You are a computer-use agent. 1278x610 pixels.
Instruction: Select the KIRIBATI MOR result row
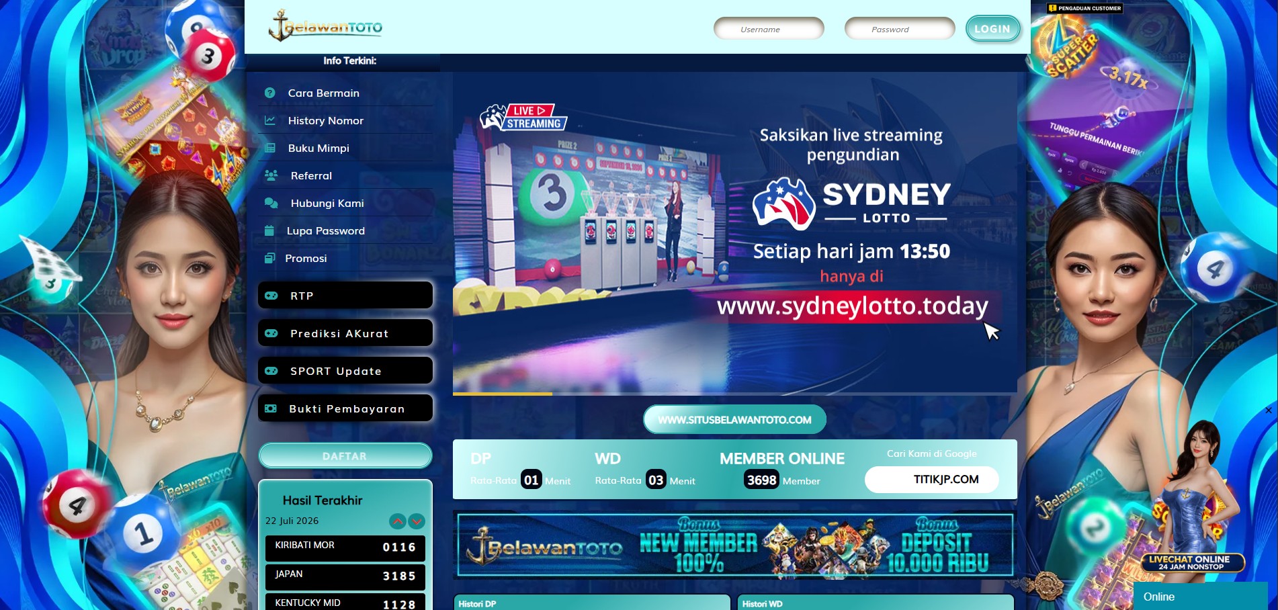pyautogui.click(x=345, y=548)
